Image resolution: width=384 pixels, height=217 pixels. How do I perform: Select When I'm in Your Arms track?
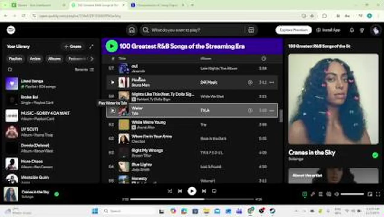pos(192,139)
